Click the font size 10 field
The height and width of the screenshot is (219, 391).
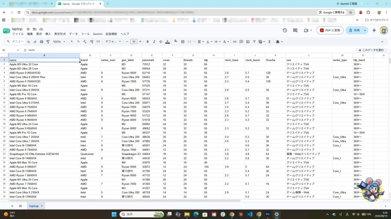pos(134,42)
